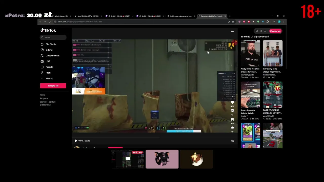The width and height of the screenshot is (324, 182).
Task: Open the cieplepupki author name
Action: click(88, 148)
